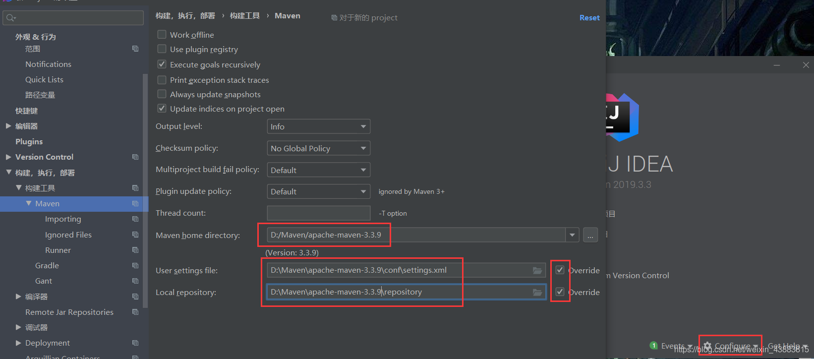Enable Always update snapshots checkbox

coord(162,94)
